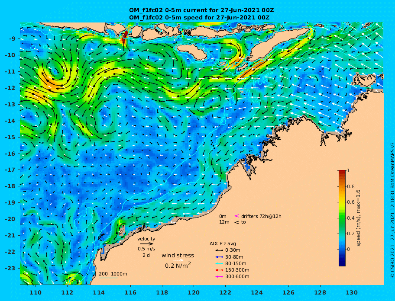Click the longitude axis label '116'

pyautogui.click(x=130, y=293)
